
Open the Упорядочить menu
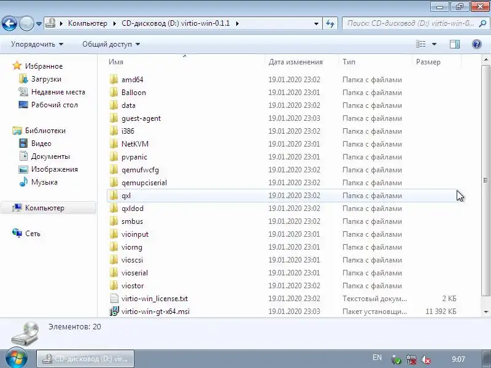click(x=37, y=44)
